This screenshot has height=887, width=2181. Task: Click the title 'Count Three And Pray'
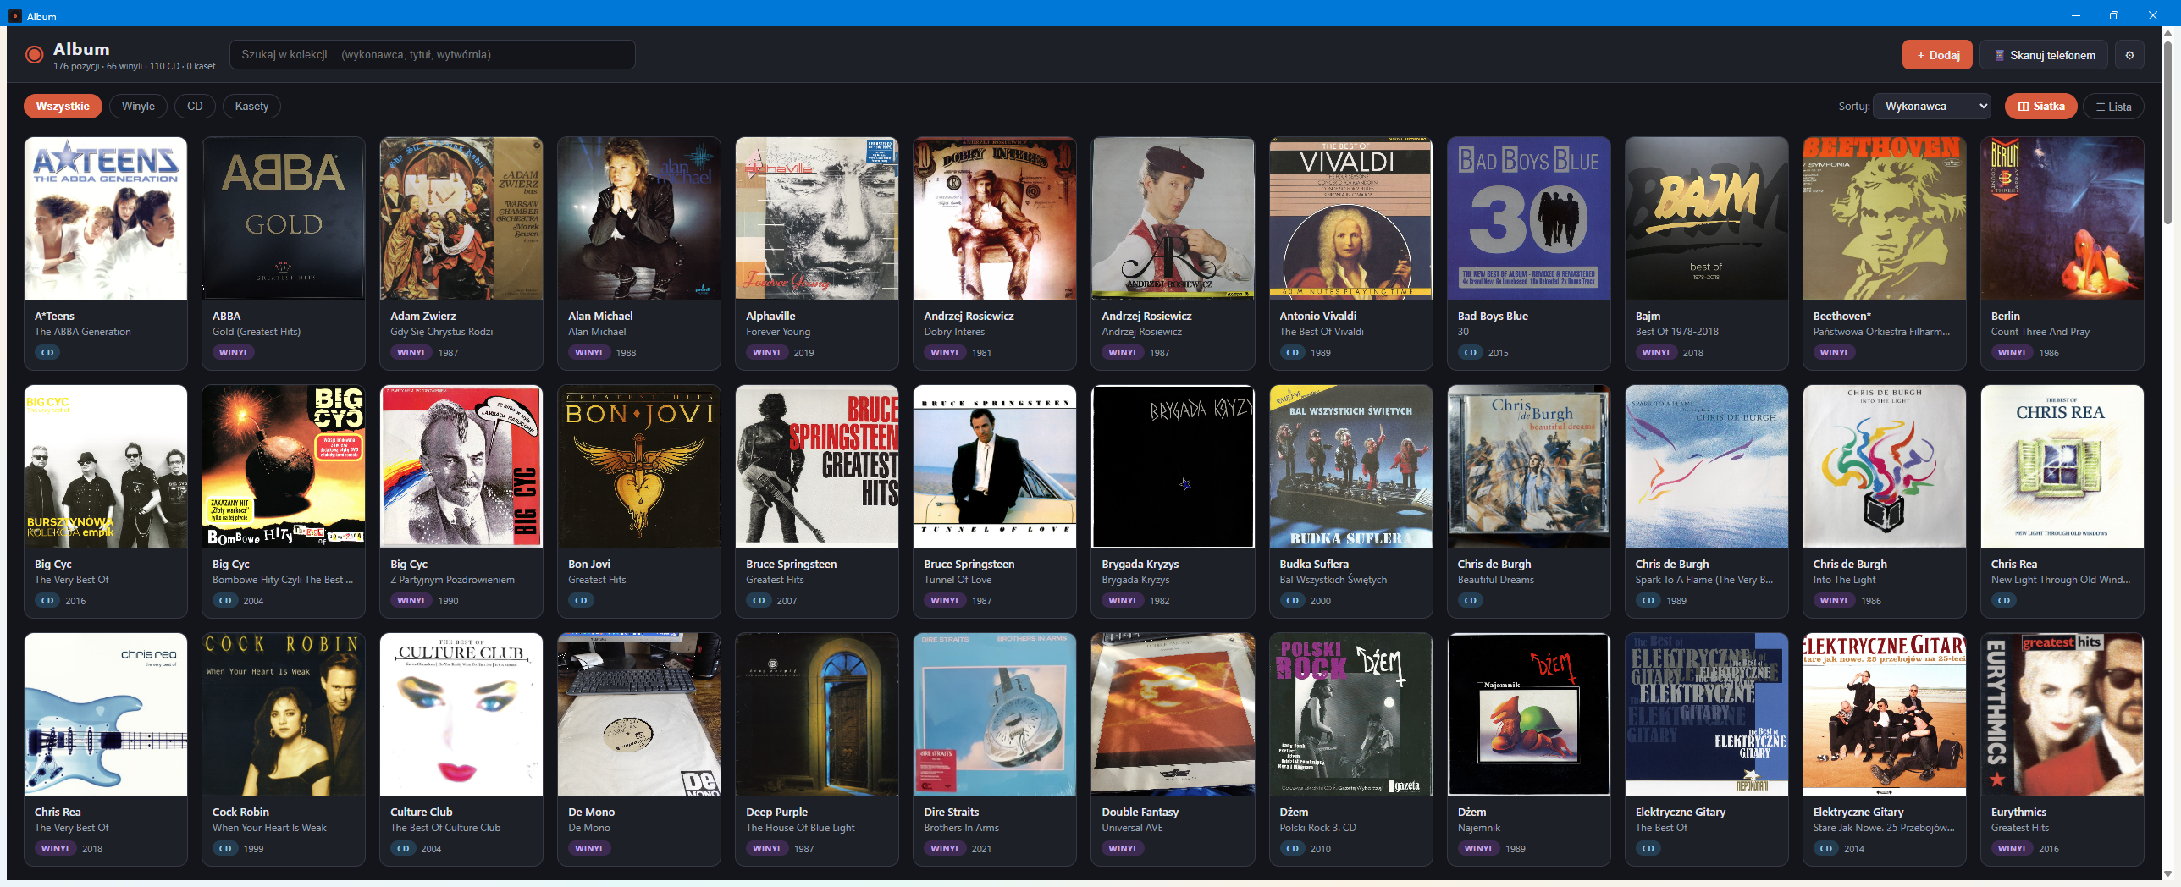point(2040,332)
